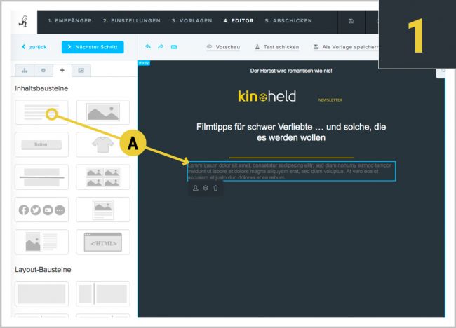Screen dimensions: 456x328
Task: Choose the Button content block
Action: point(42,144)
